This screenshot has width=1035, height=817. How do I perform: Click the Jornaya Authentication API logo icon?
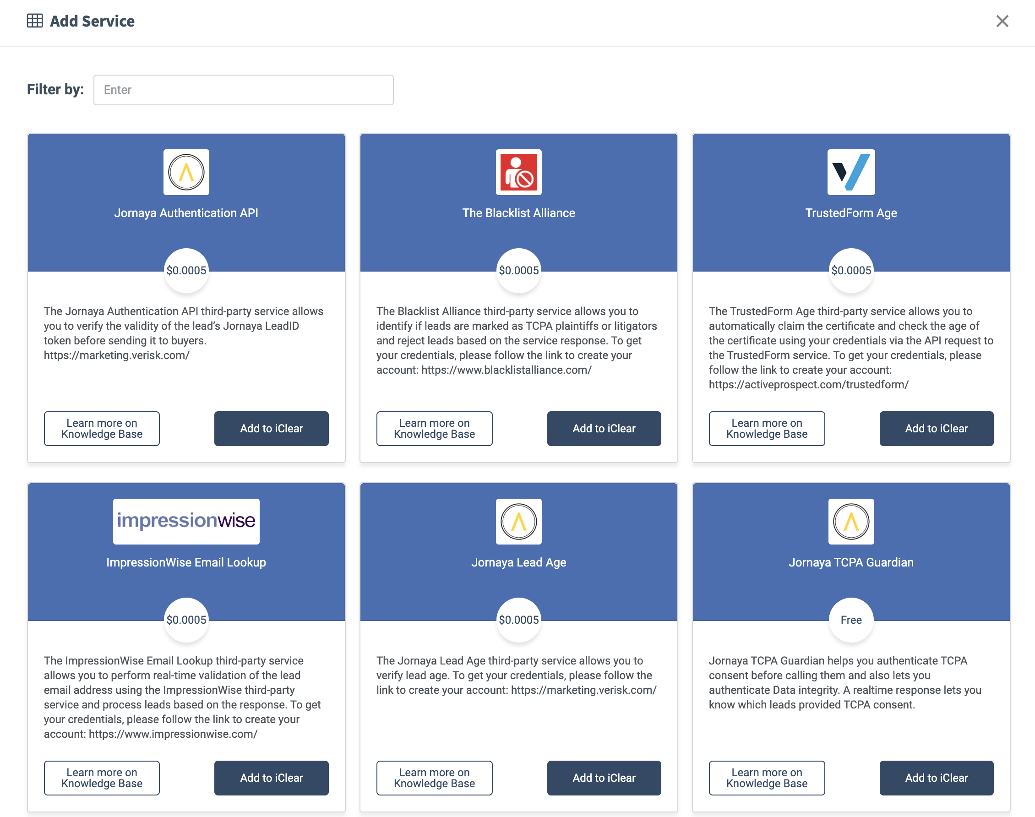[186, 172]
